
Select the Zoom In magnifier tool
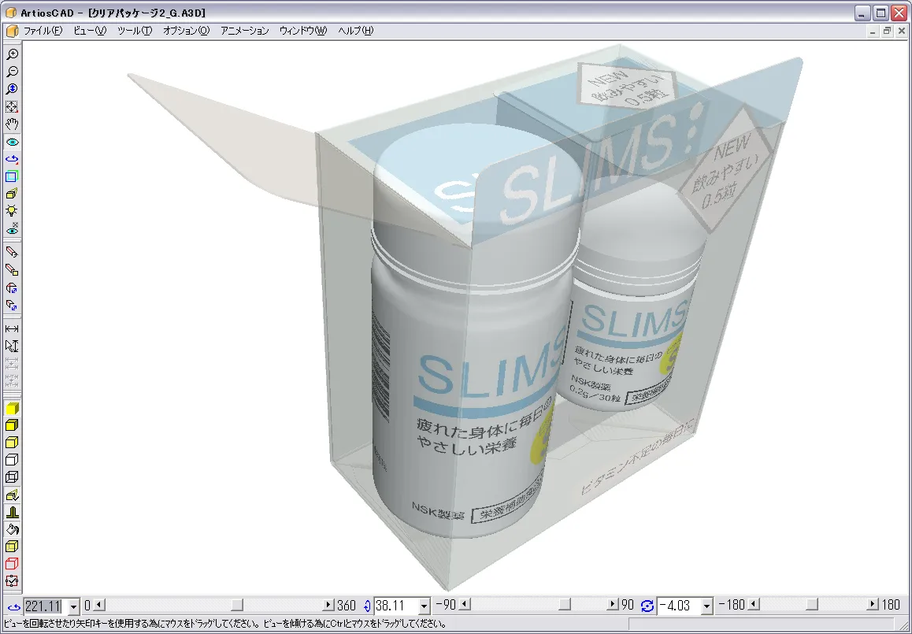click(13, 54)
